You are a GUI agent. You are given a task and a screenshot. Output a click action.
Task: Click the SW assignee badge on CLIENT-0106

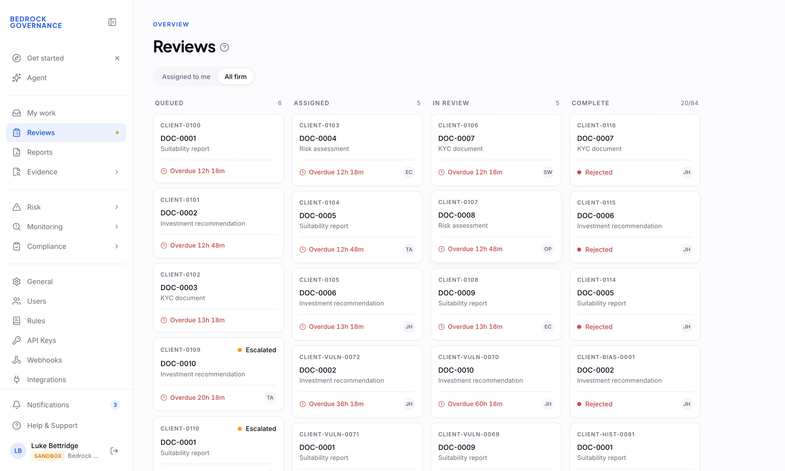[x=548, y=172]
